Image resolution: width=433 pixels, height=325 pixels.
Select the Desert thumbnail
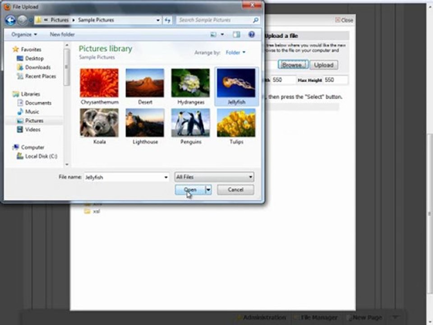pyautogui.click(x=145, y=83)
